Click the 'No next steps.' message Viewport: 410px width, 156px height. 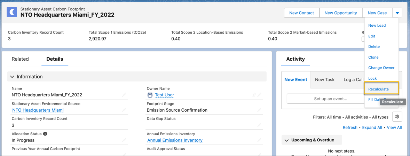[x=341, y=151]
